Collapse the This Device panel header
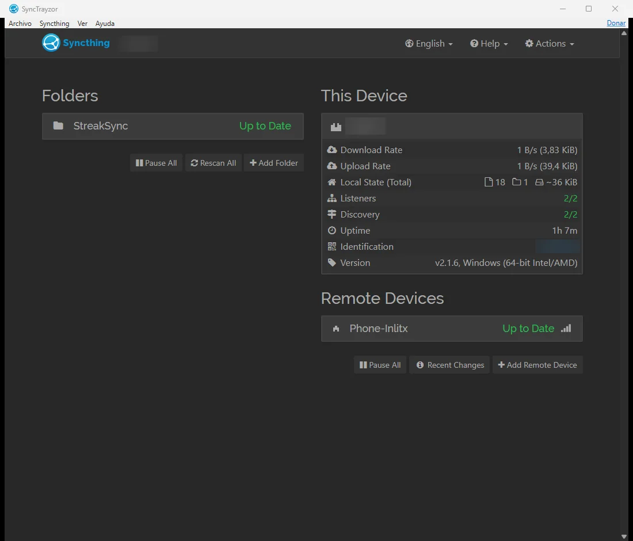Screen dimensions: 633x541 (x=452, y=127)
